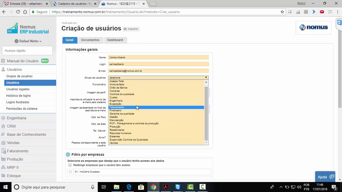
Task: Open the Grupo de Usuários dropdown arrow
Action: point(206,78)
